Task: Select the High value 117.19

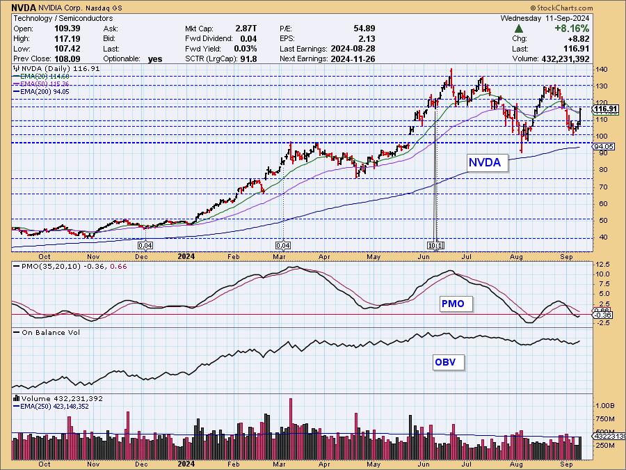Action: point(67,38)
